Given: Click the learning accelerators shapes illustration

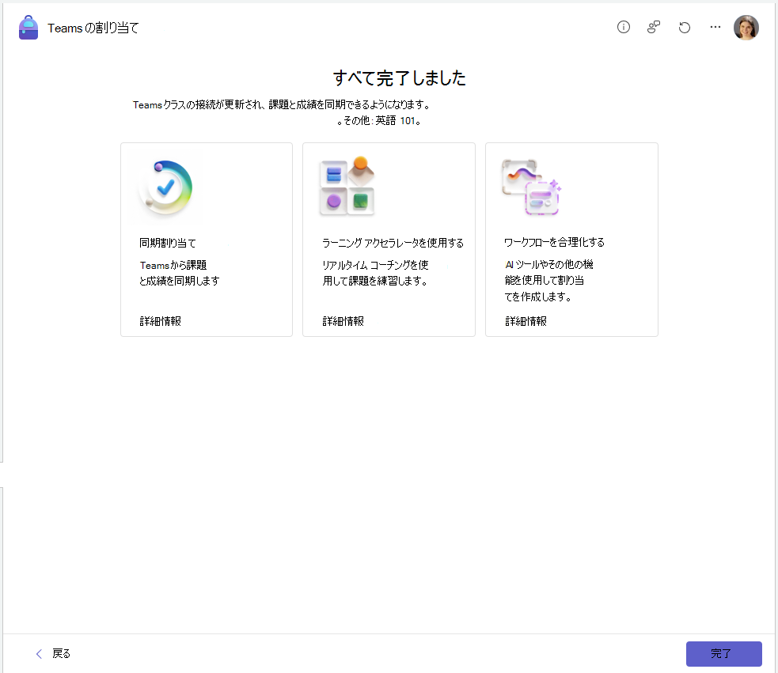Looking at the screenshot, I should click(347, 186).
